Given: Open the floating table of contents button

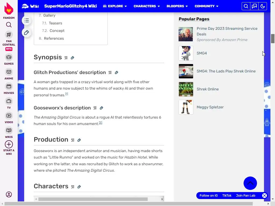Looking at the screenshot, I should pyautogui.click(x=27, y=20).
